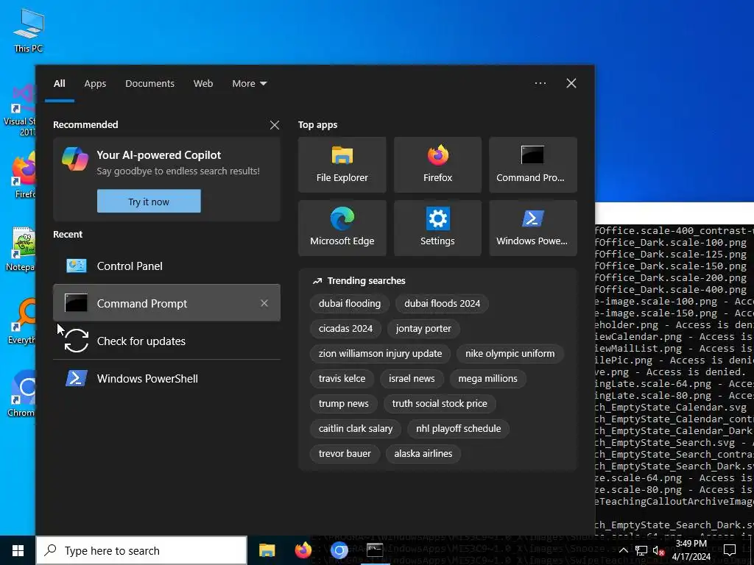Choose 'nike olympic uniform' trending search
754x565 pixels.
coord(510,353)
